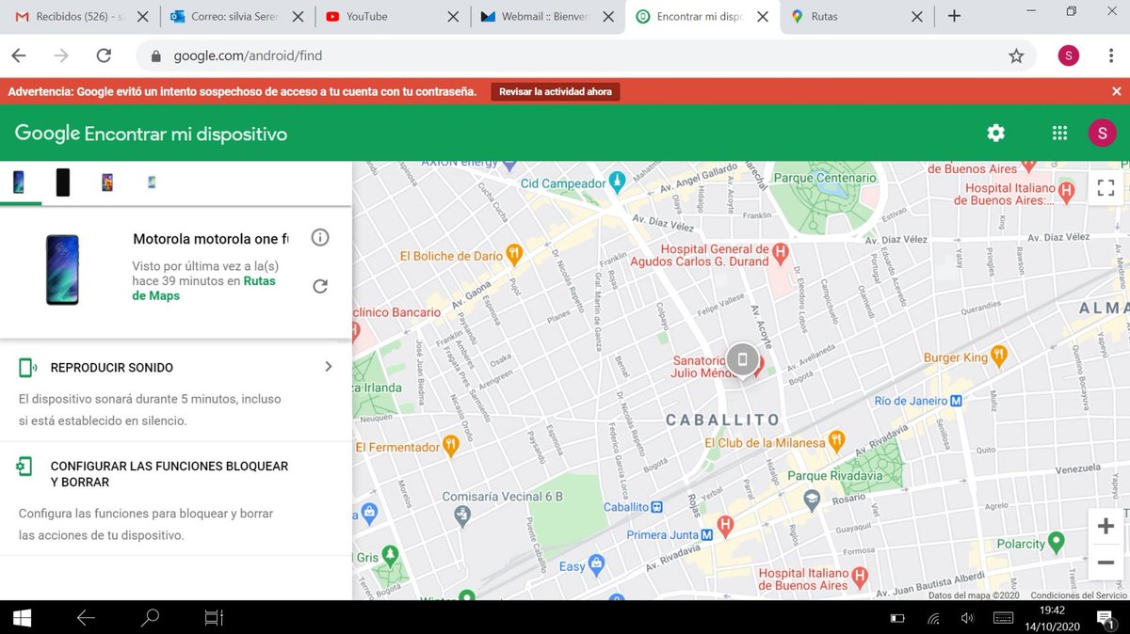Select the fourth small device thumbnail
This screenshot has width=1130, height=634.
[152, 182]
